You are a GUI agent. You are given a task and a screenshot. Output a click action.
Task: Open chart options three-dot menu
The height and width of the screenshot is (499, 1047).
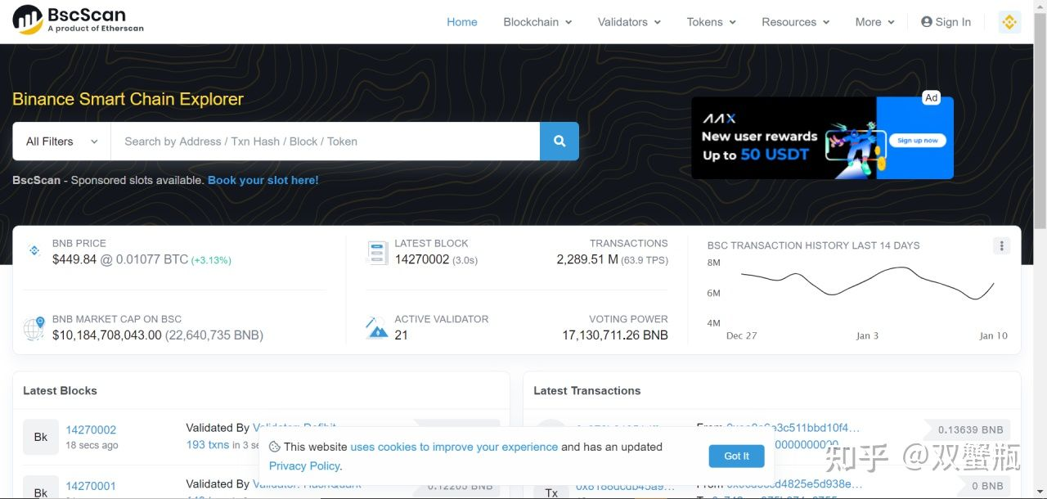tap(1002, 245)
